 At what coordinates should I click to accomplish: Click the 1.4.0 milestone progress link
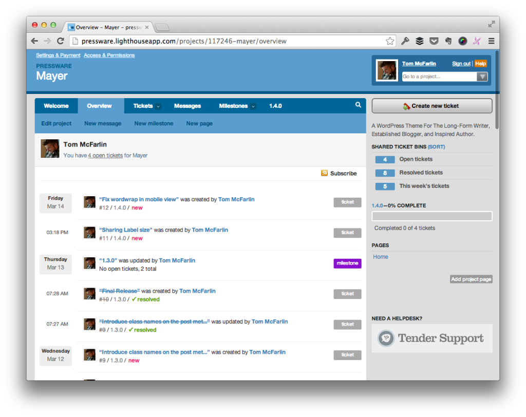(x=377, y=205)
